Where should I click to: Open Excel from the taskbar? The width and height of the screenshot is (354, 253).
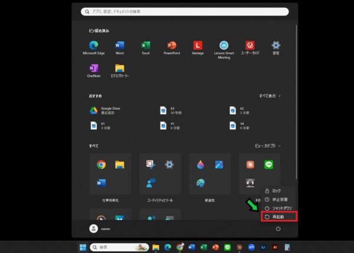[x=204, y=247]
